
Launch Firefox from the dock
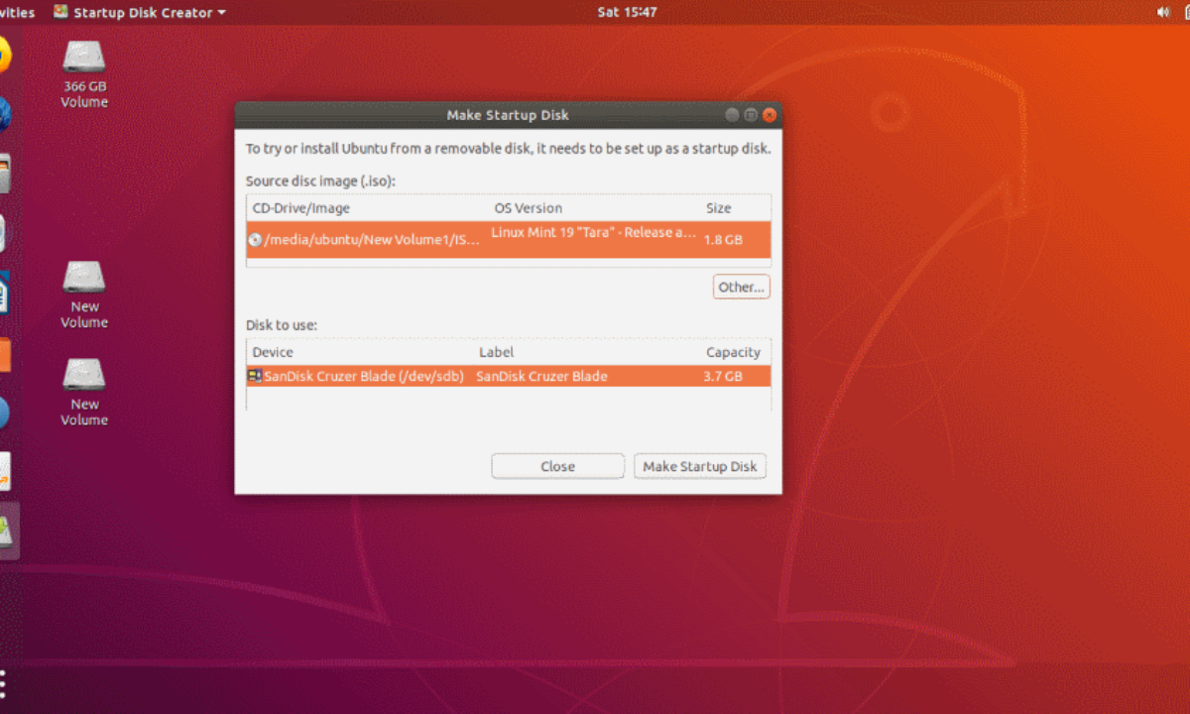point(4,56)
